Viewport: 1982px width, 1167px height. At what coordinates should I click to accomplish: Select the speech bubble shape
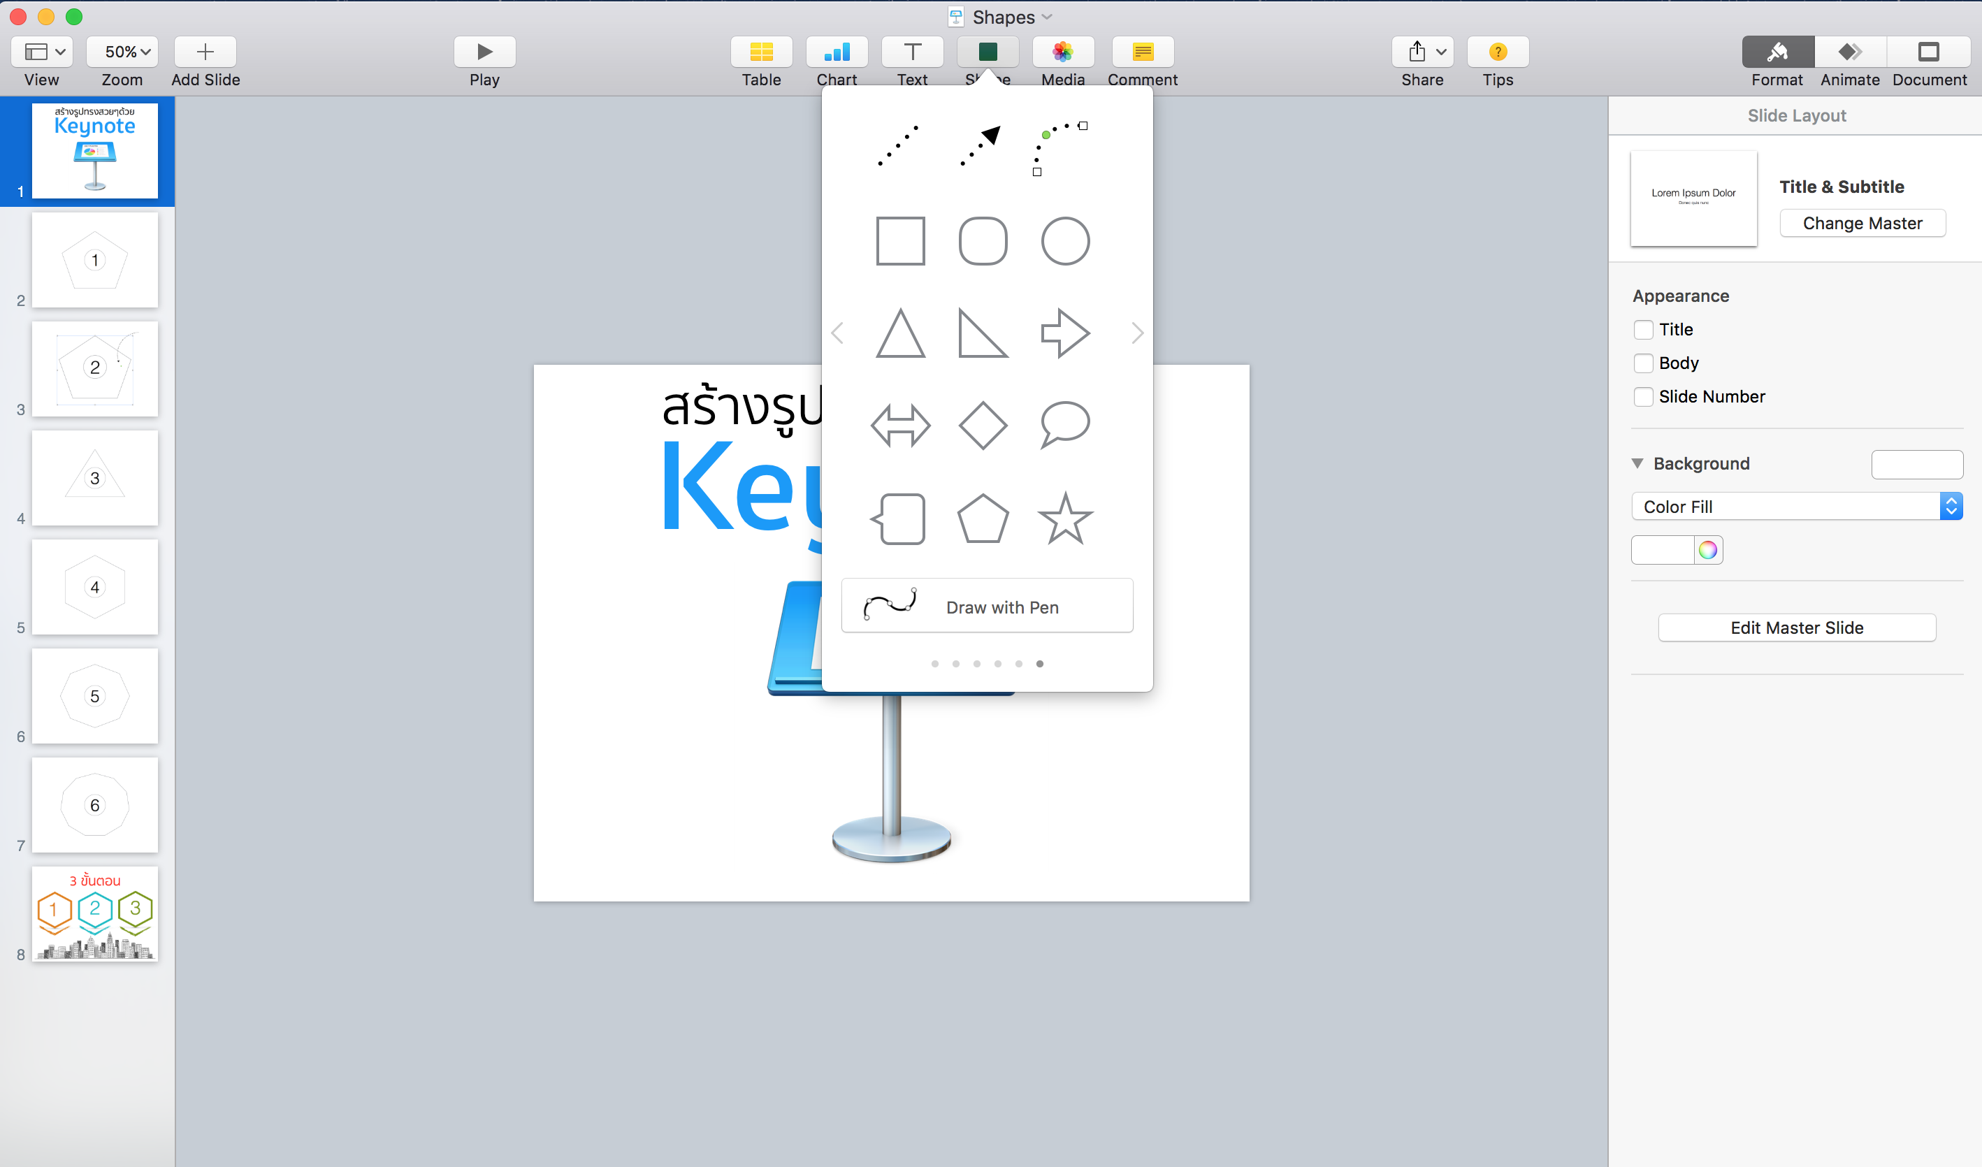click(1064, 426)
